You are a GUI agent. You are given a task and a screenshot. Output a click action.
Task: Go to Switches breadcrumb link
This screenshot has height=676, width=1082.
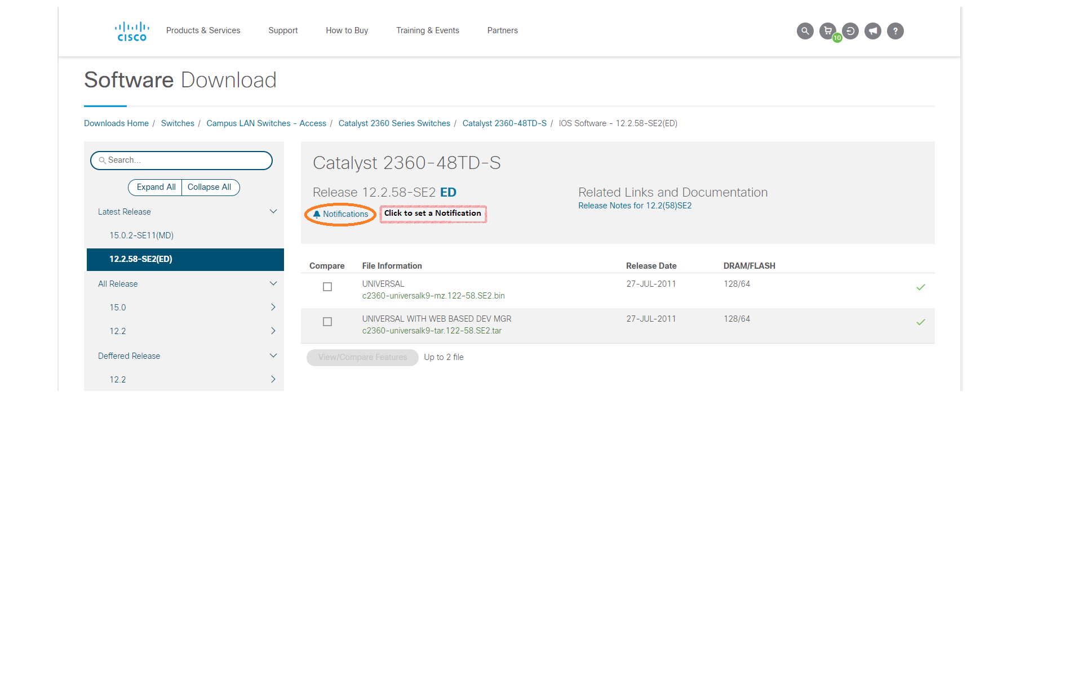tap(178, 123)
